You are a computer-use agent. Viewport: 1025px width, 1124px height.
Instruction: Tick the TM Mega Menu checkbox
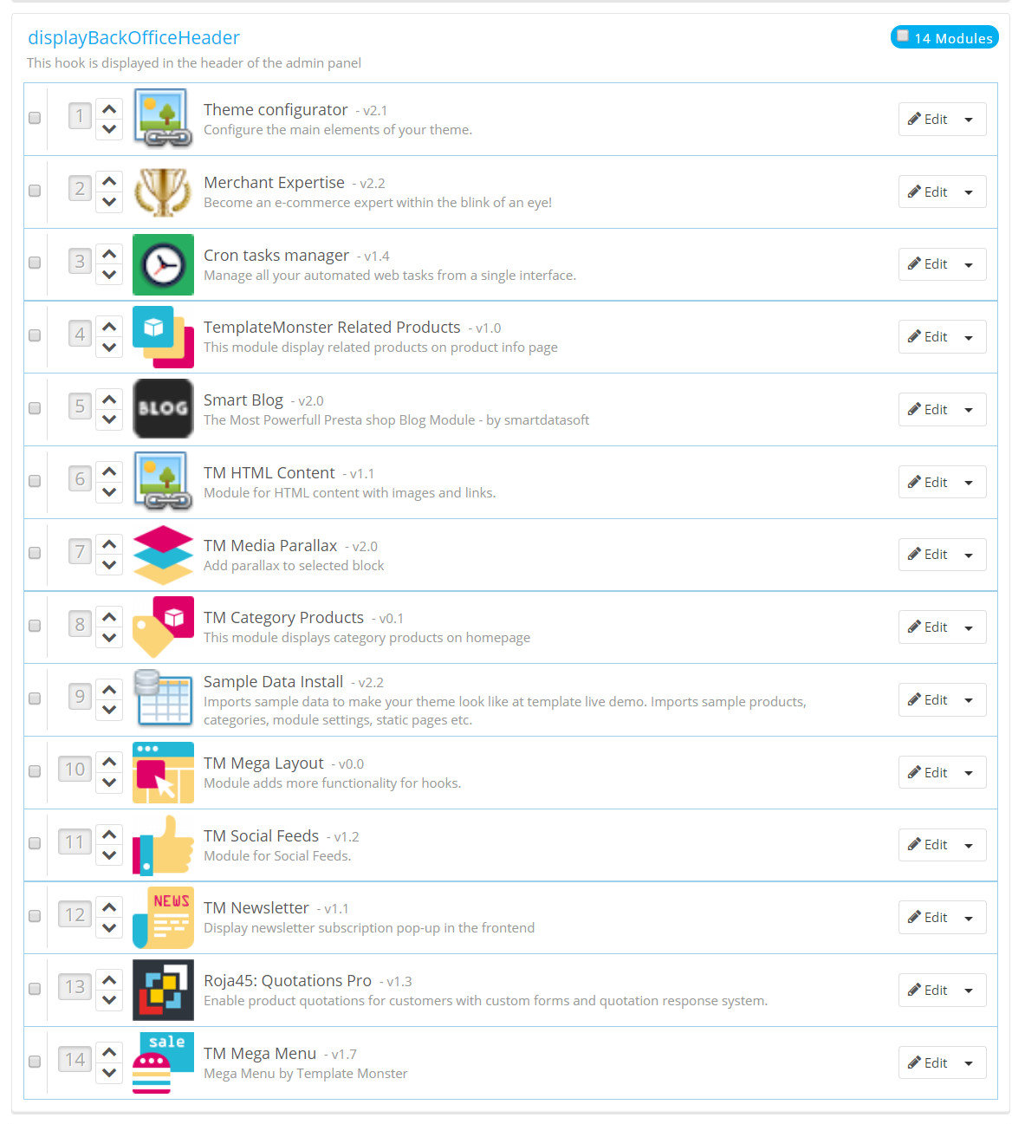35,1061
